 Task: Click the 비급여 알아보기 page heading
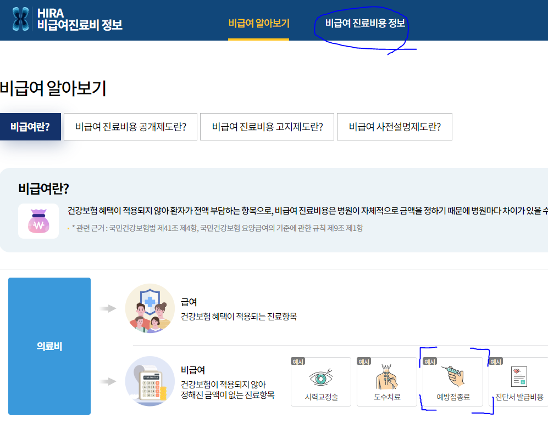[x=53, y=88]
